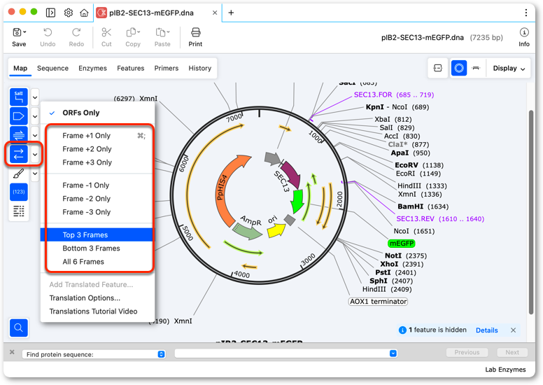Expand the paintbrush tool dropdown arrow
Screen dimensions: 543x385
point(35,174)
